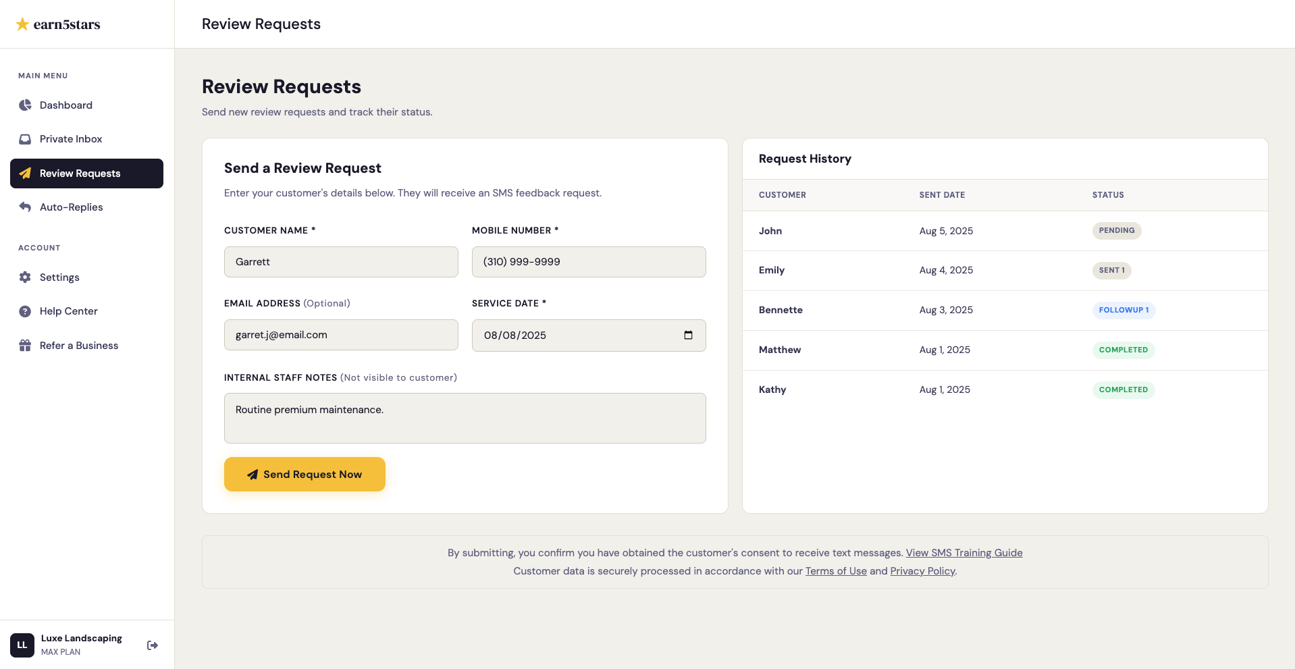
Task: Click the Review Requests paper plane icon
Action: click(x=25, y=173)
